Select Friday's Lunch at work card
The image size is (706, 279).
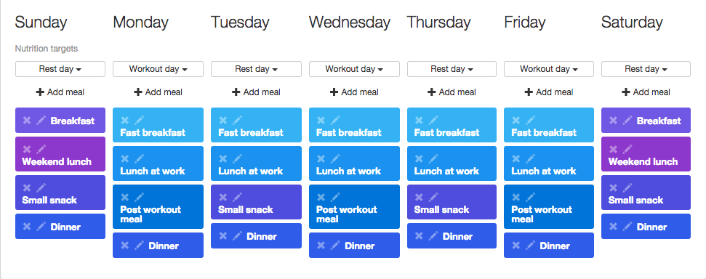pos(549,163)
